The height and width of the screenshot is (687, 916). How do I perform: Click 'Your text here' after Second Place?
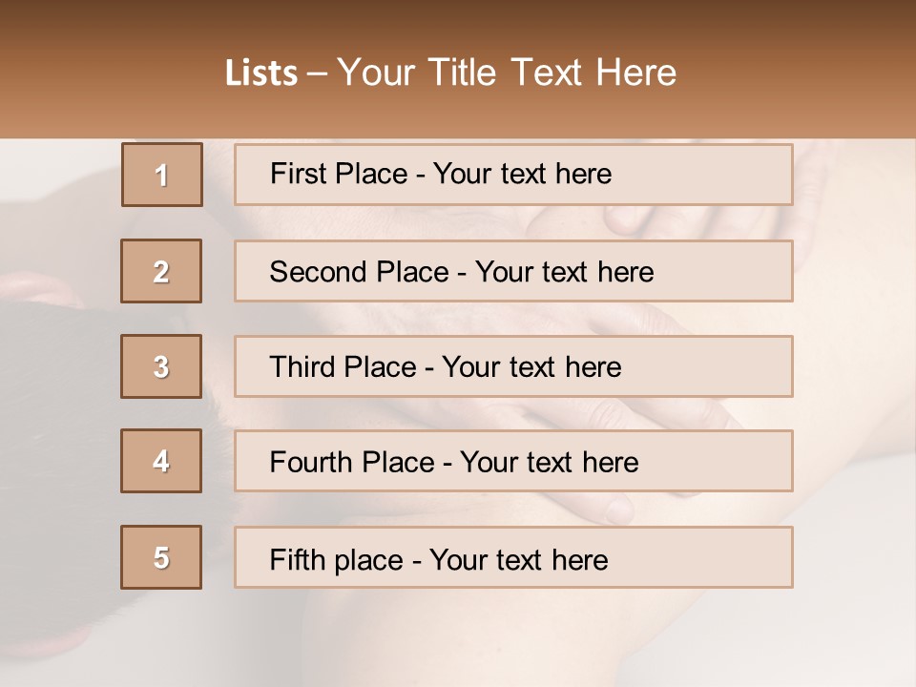(564, 272)
